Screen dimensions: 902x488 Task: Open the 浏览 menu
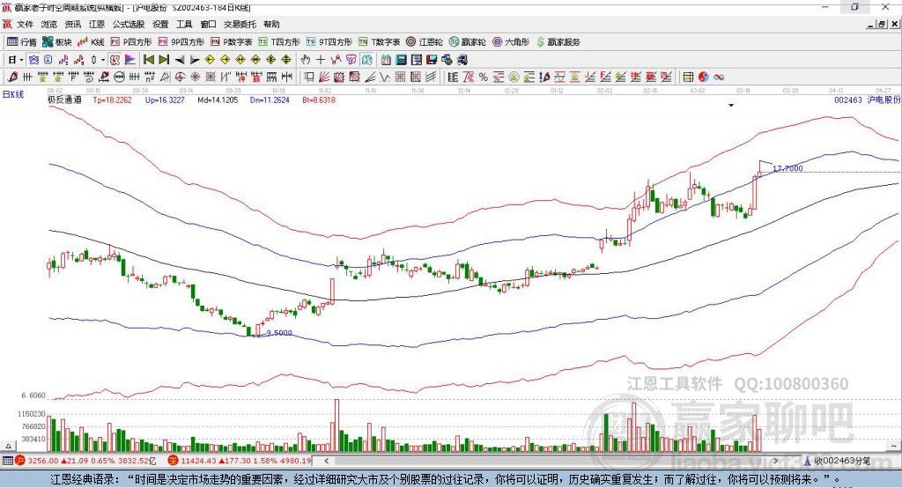49,24
